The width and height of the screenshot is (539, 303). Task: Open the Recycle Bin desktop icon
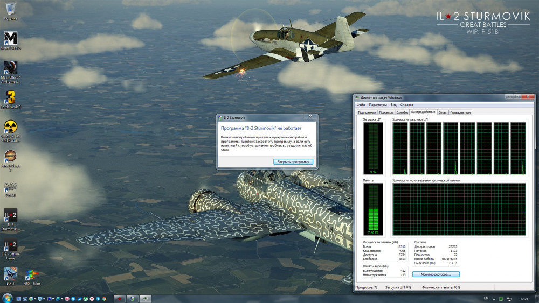tap(10, 9)
